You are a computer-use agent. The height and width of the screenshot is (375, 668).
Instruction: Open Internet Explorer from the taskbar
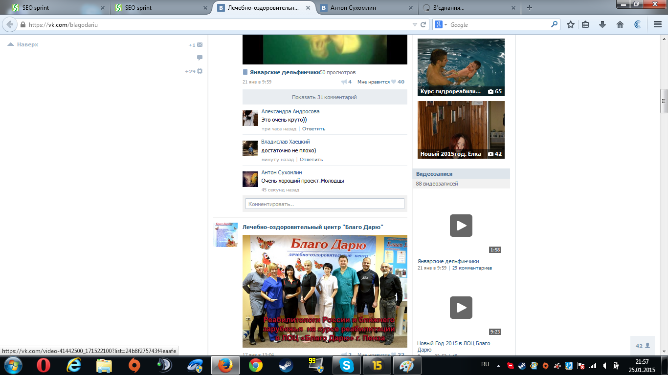(75, 365)
